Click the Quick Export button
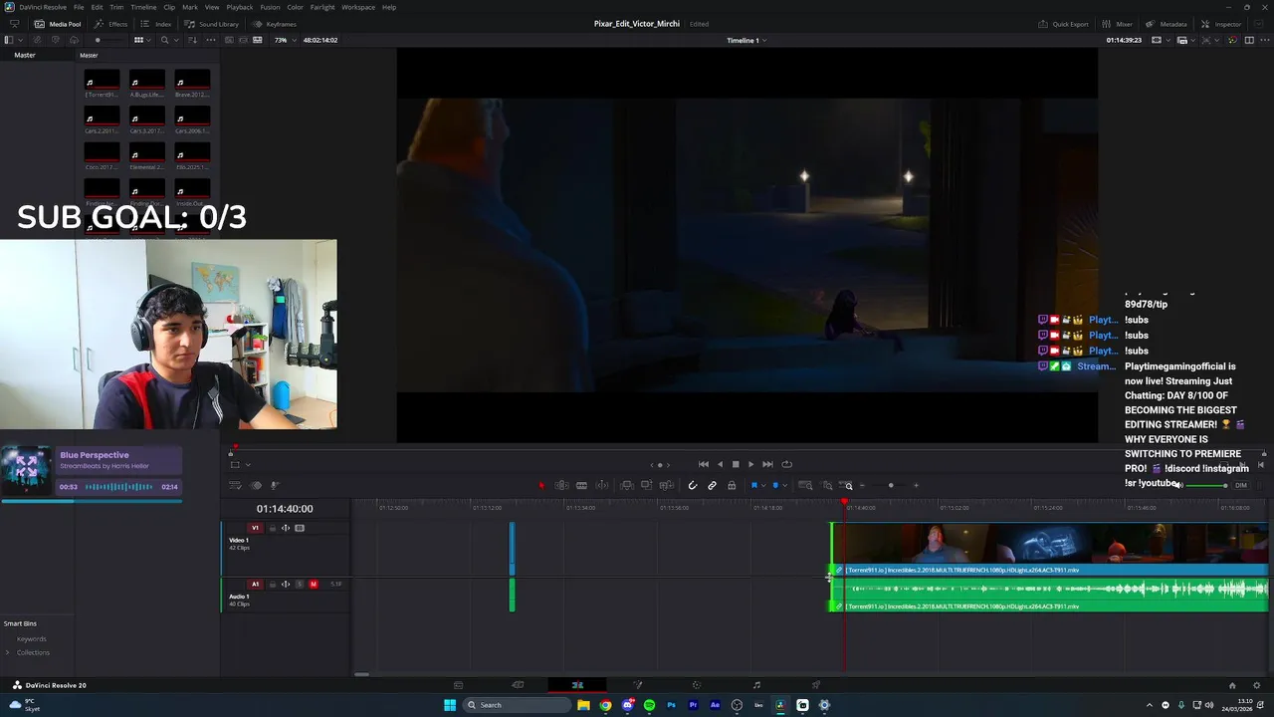Screen dimensions: 1274x717 pyautogui.click(x=1063, y=24)
